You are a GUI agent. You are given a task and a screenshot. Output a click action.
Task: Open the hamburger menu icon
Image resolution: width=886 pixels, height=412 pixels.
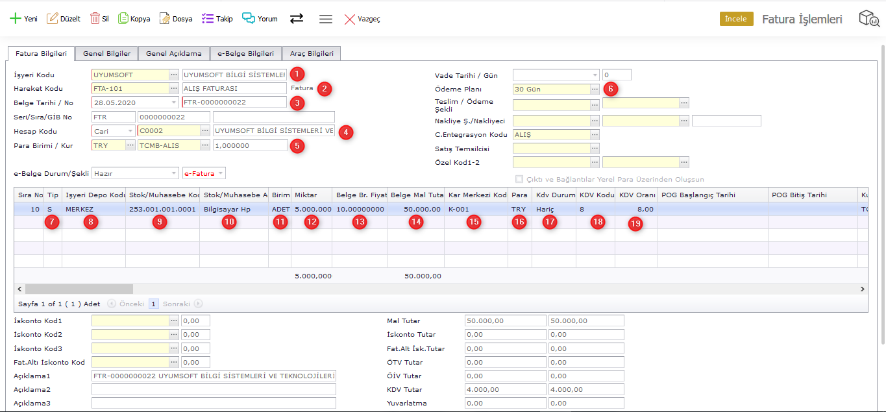click(x=326, y=19)
